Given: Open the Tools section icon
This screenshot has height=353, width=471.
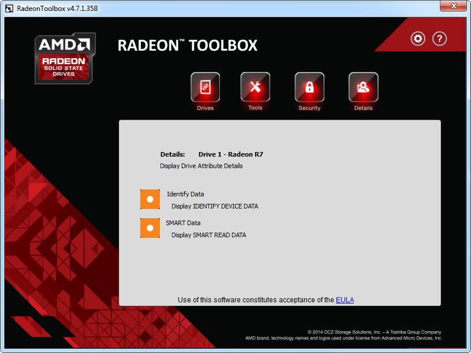Looking at the screenshot, I should point(255,87).
